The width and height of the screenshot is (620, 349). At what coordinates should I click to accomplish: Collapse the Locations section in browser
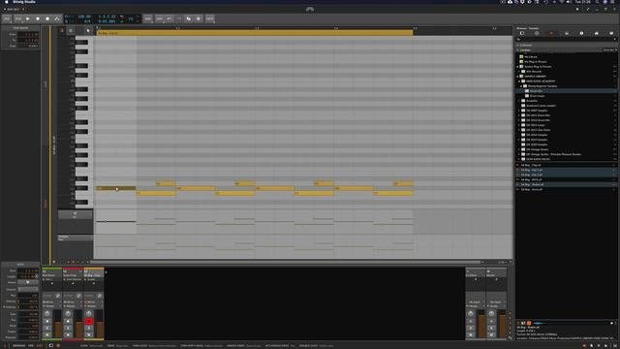click(518, 49)
